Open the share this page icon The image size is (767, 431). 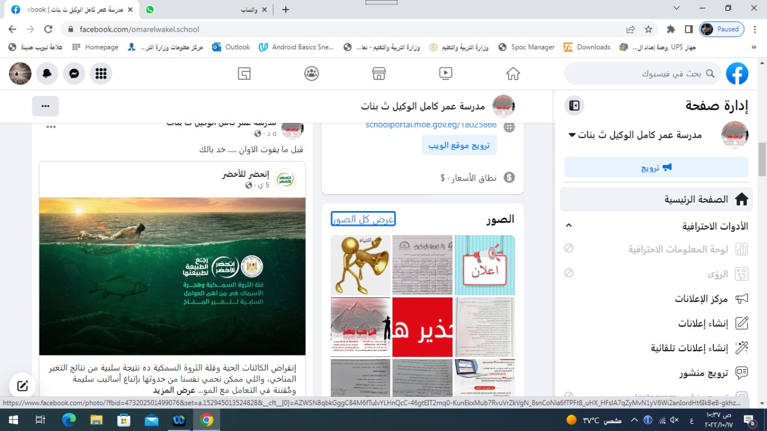coord(630,29)
